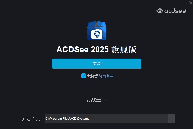Image resolution: width=193 pixels, height=129 pixels.
Task: Click in the install folder path field
Action: [x=106, y=119]
